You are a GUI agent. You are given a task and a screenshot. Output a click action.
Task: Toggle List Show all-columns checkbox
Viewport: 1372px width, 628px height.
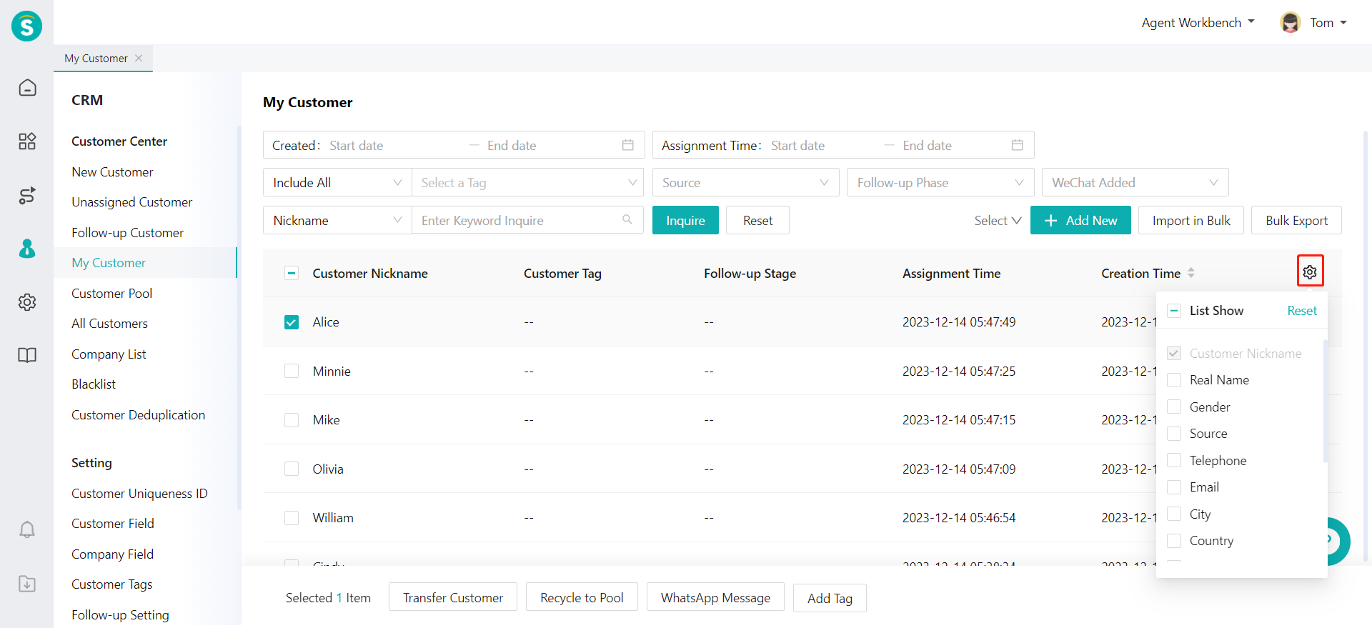click(1174, 311)
